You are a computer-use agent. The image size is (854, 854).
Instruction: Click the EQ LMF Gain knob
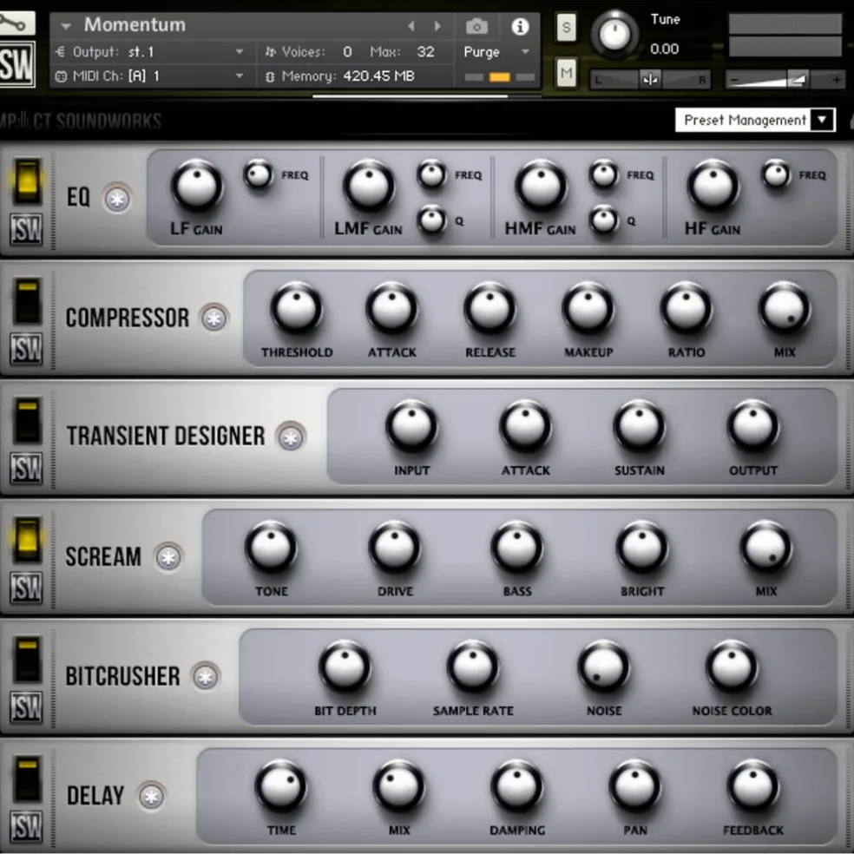click(x=369, y=186)
